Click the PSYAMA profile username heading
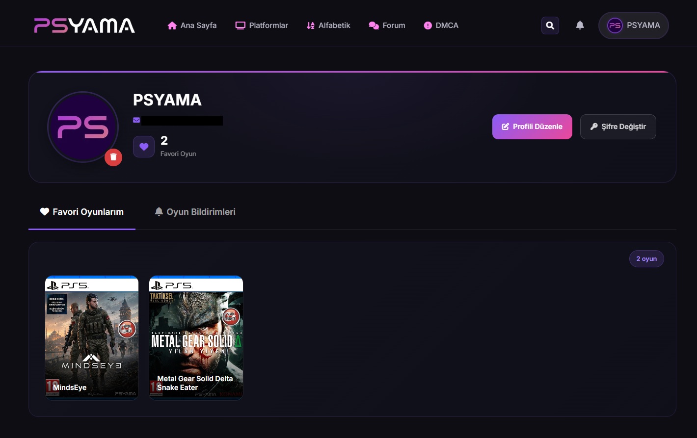 click(x=167, y=100)
